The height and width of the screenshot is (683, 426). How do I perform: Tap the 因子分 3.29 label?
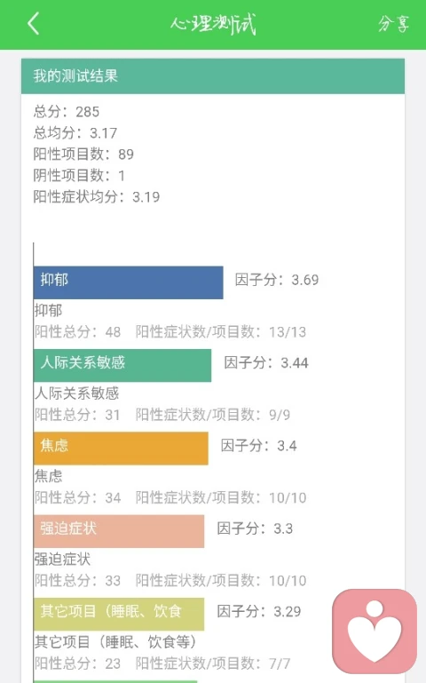pos(259,611)
